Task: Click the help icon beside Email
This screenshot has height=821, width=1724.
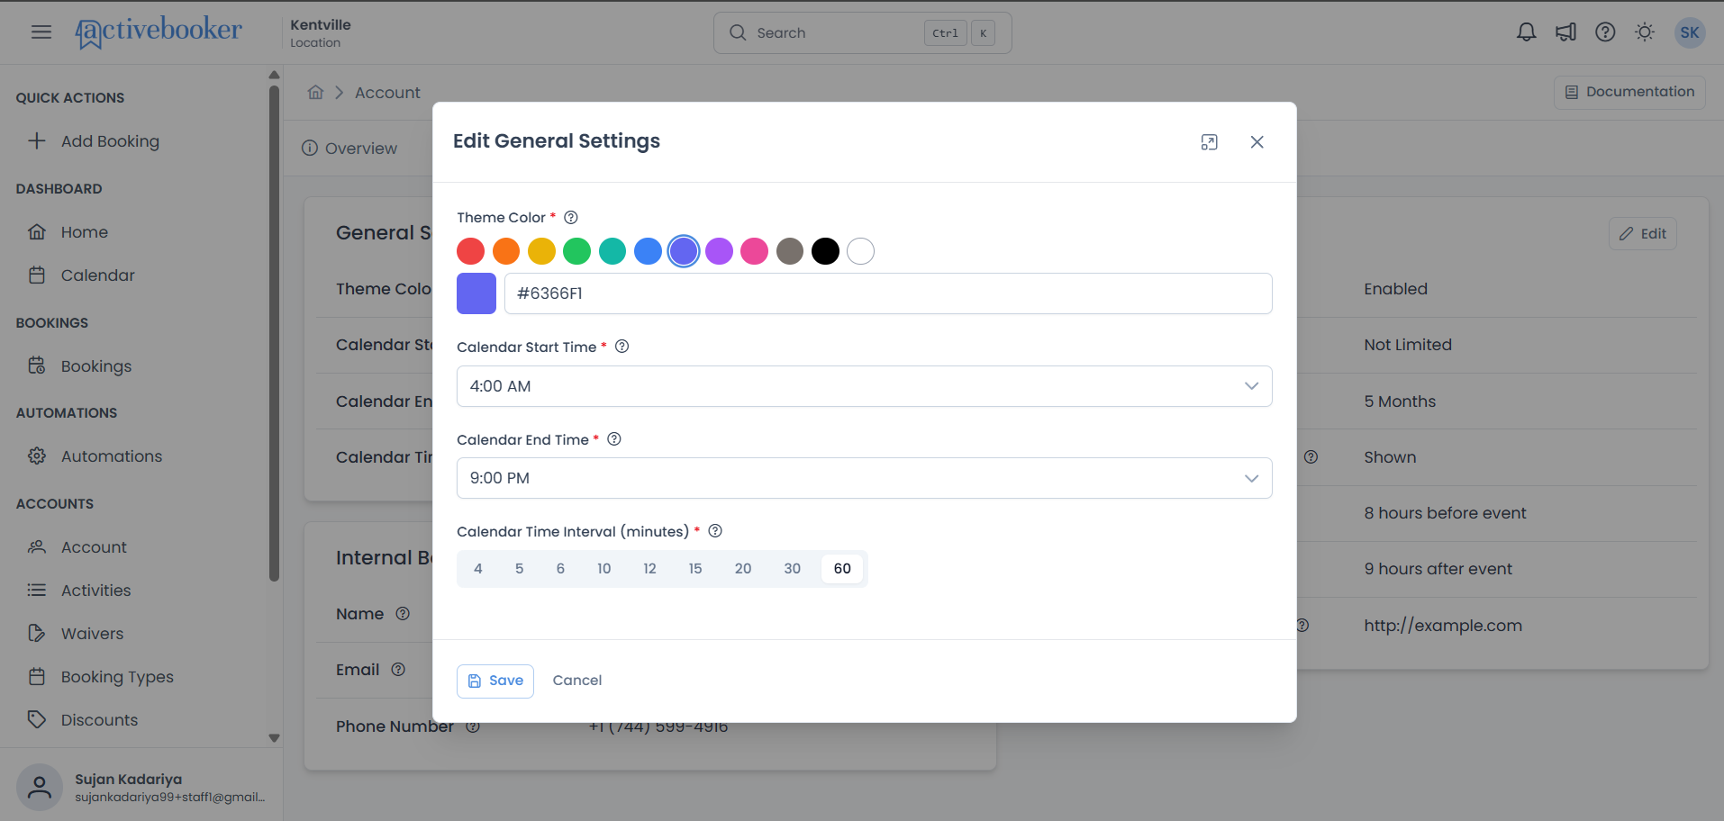Action: pyautogui.click(x=398, y=669)
